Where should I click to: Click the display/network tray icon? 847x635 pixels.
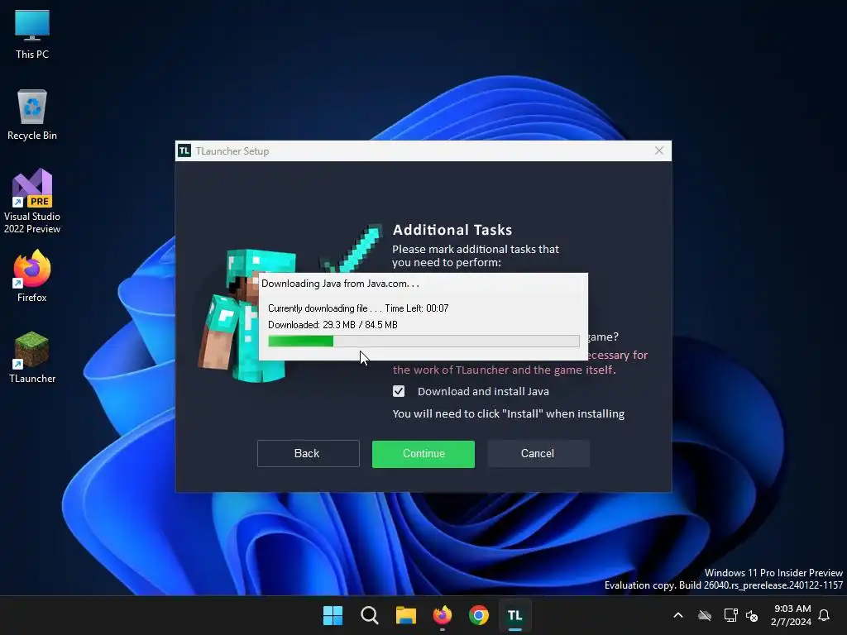click(730, 615)
